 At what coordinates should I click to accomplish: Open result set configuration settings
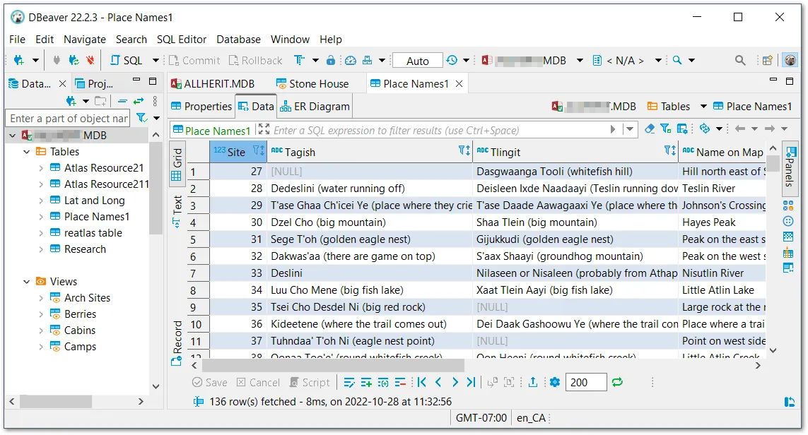[x=554, y=382]
